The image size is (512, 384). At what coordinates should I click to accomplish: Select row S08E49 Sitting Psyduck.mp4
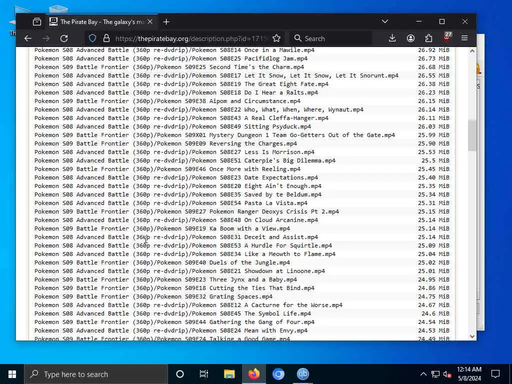pos(241,126)
